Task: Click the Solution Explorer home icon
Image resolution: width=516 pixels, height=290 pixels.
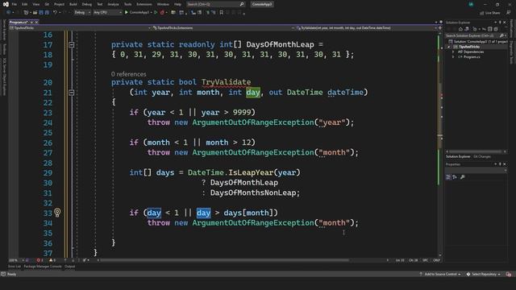Action: pyautogui.click(x=460, y=29)
